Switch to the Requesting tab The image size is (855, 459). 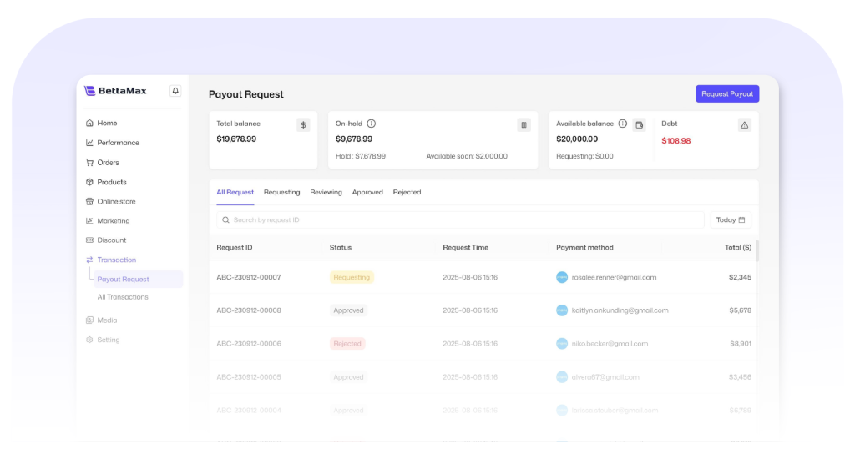pos(281,193)
